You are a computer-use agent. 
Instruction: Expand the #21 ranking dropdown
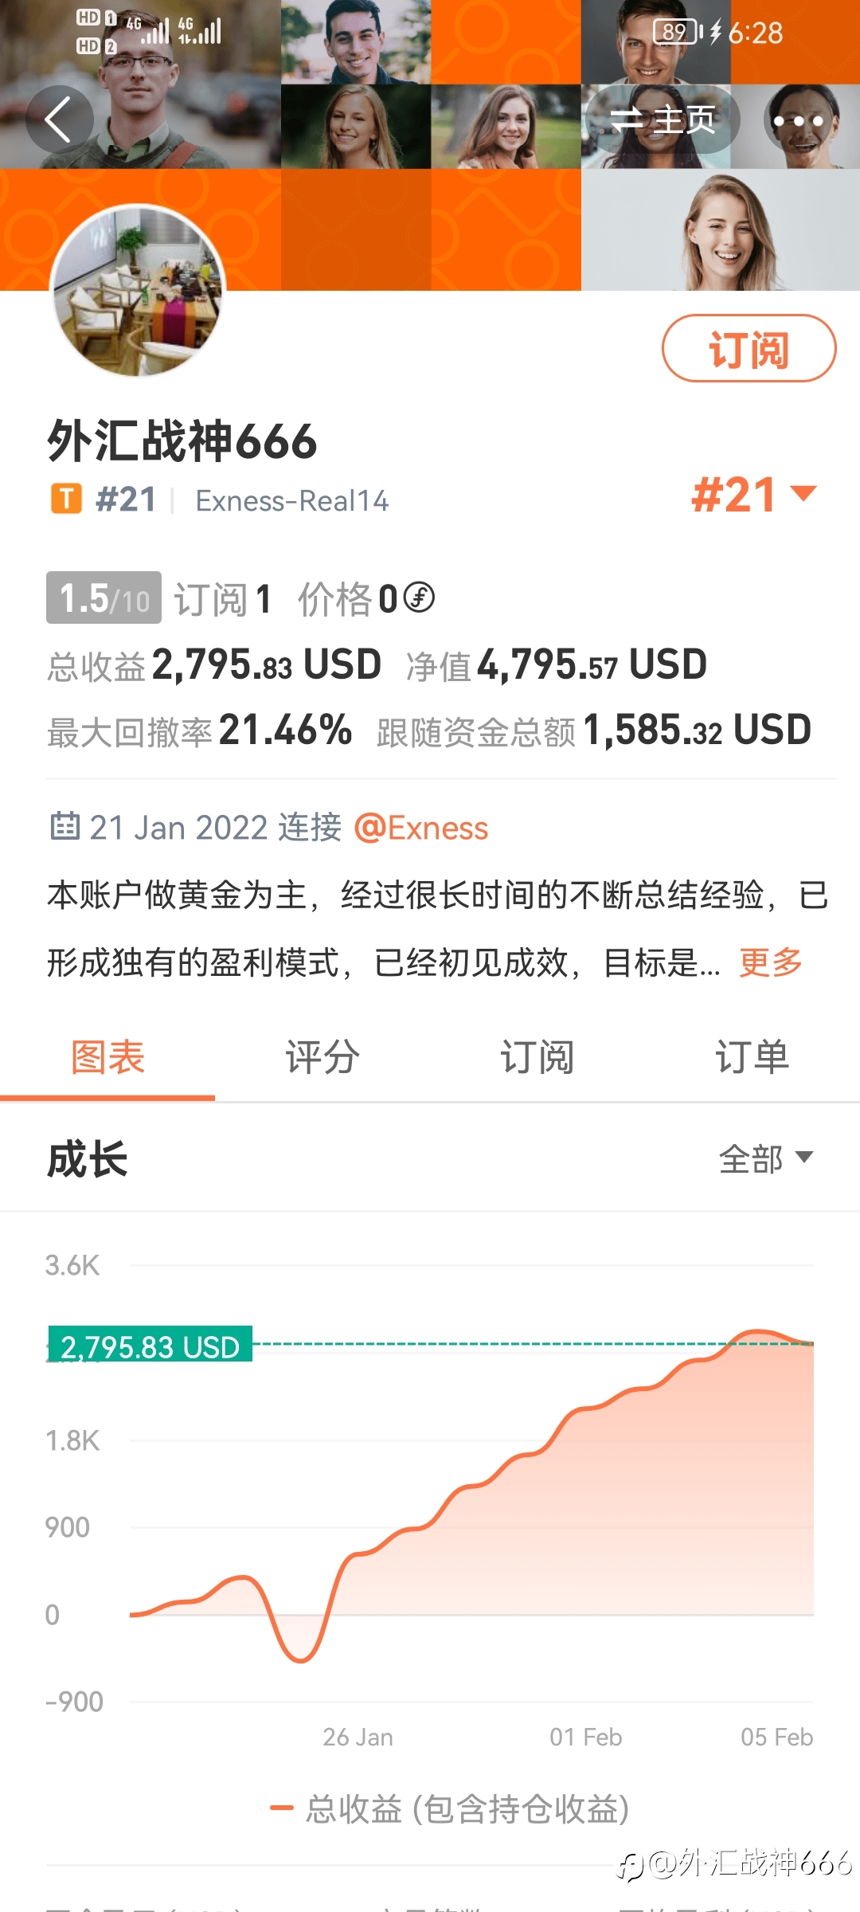[753, 495]
